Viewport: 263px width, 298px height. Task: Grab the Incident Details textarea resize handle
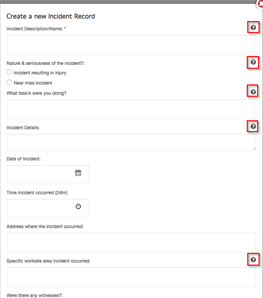pos(255,148)
